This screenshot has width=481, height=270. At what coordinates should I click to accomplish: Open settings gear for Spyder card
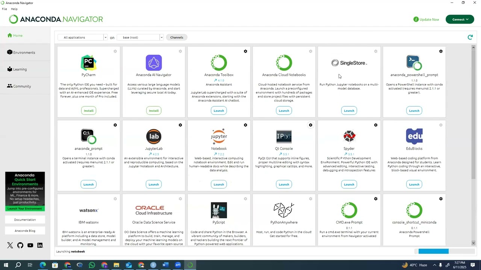click(376, 125)
